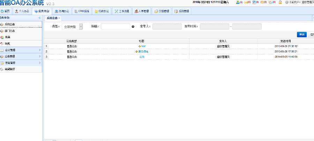Click the megaphone icon for 系统公告
Screen dimensions: 314x141
[x=2, y=24]
